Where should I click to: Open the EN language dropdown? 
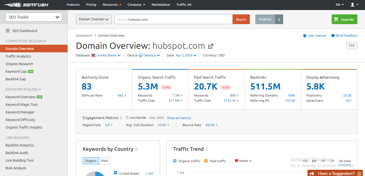[x=340, y=5]
